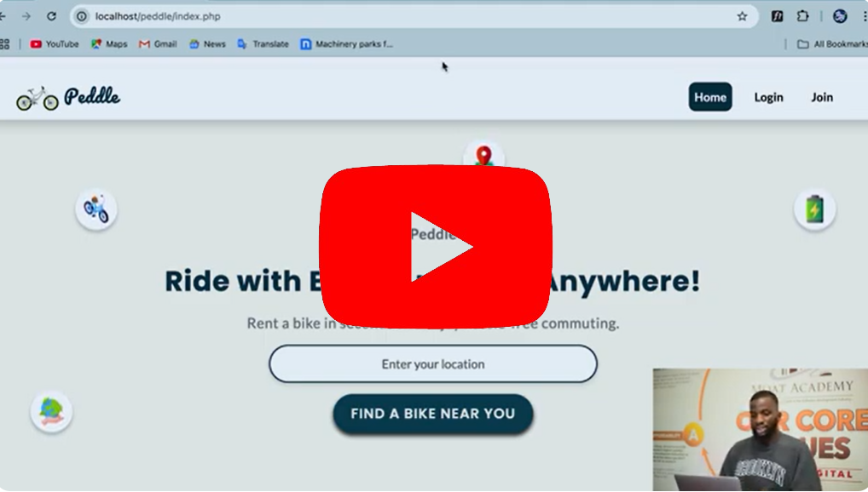Bookmark this page with the star icon
This screenshot has width=868, height=492.
click(743, 16)
